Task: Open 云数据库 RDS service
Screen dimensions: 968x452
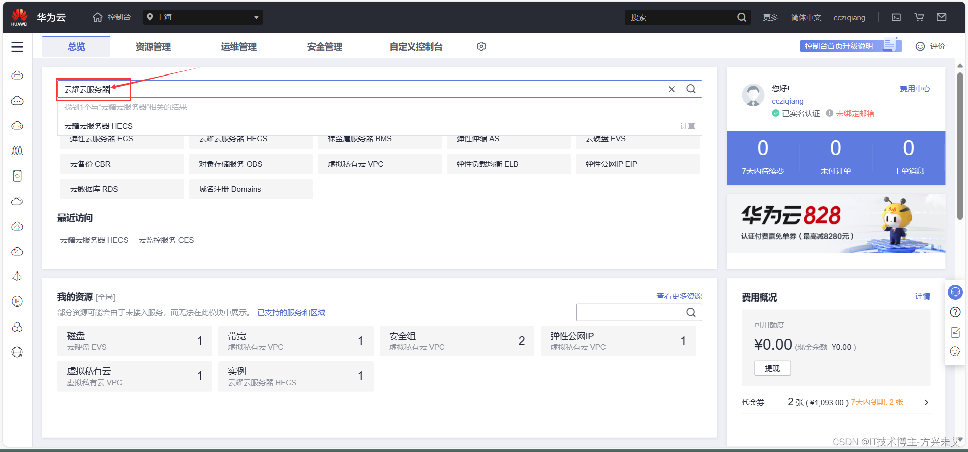Action: click(x=122, y=189)
